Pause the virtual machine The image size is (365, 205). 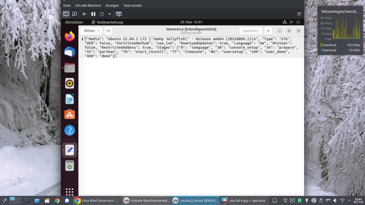coord(93,14)
